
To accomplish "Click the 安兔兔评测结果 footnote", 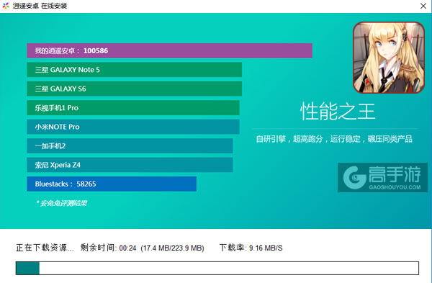I will pos(62,203).
